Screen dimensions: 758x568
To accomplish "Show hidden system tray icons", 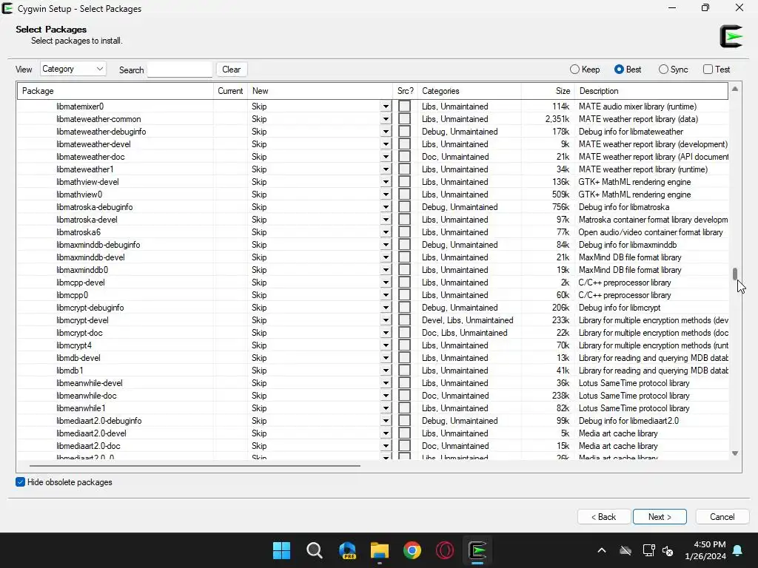I will coord(602,550).
